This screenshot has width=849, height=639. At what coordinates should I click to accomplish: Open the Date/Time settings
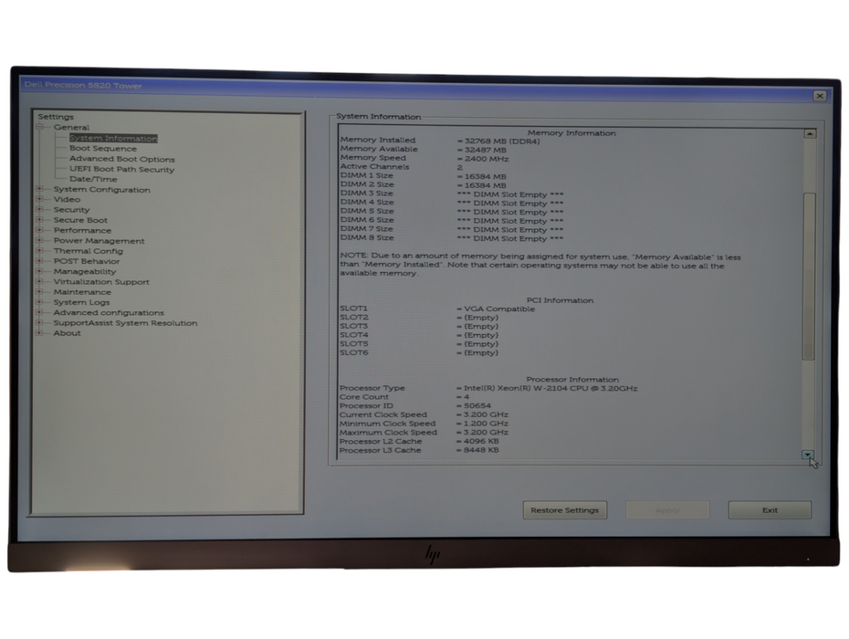tap(93, 179)
